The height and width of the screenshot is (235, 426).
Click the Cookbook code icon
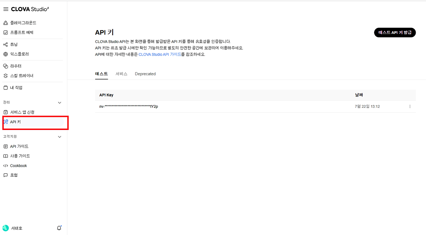(5, 166)
